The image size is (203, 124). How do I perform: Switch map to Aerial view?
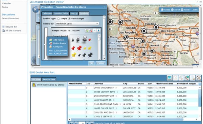pyautogui.click(x=176, y=10)
